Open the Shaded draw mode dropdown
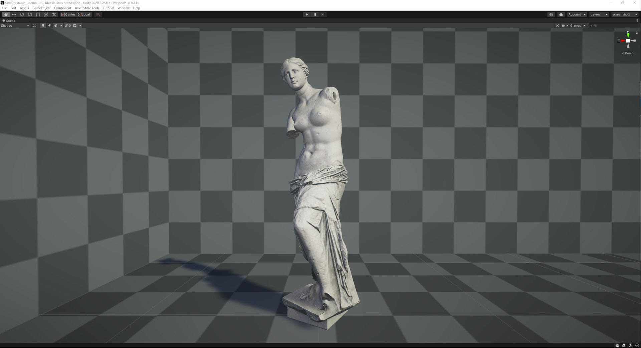 pyautogui.click(x=15, y=26)
